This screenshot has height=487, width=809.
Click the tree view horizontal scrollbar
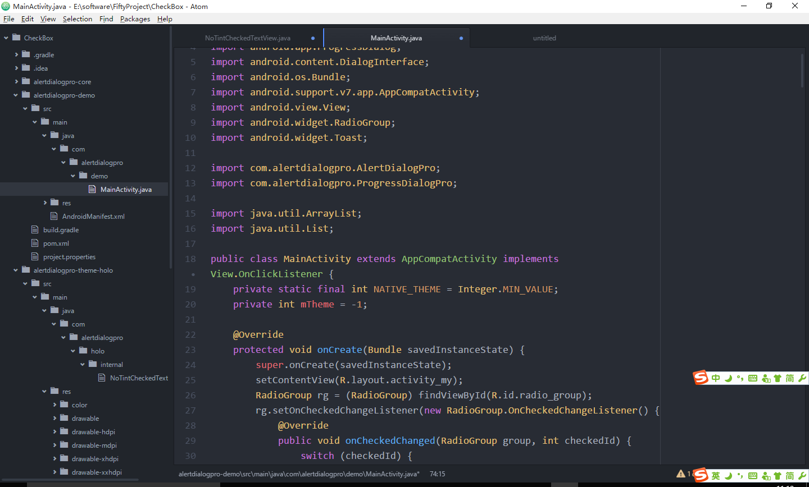(x=70, y=480)
